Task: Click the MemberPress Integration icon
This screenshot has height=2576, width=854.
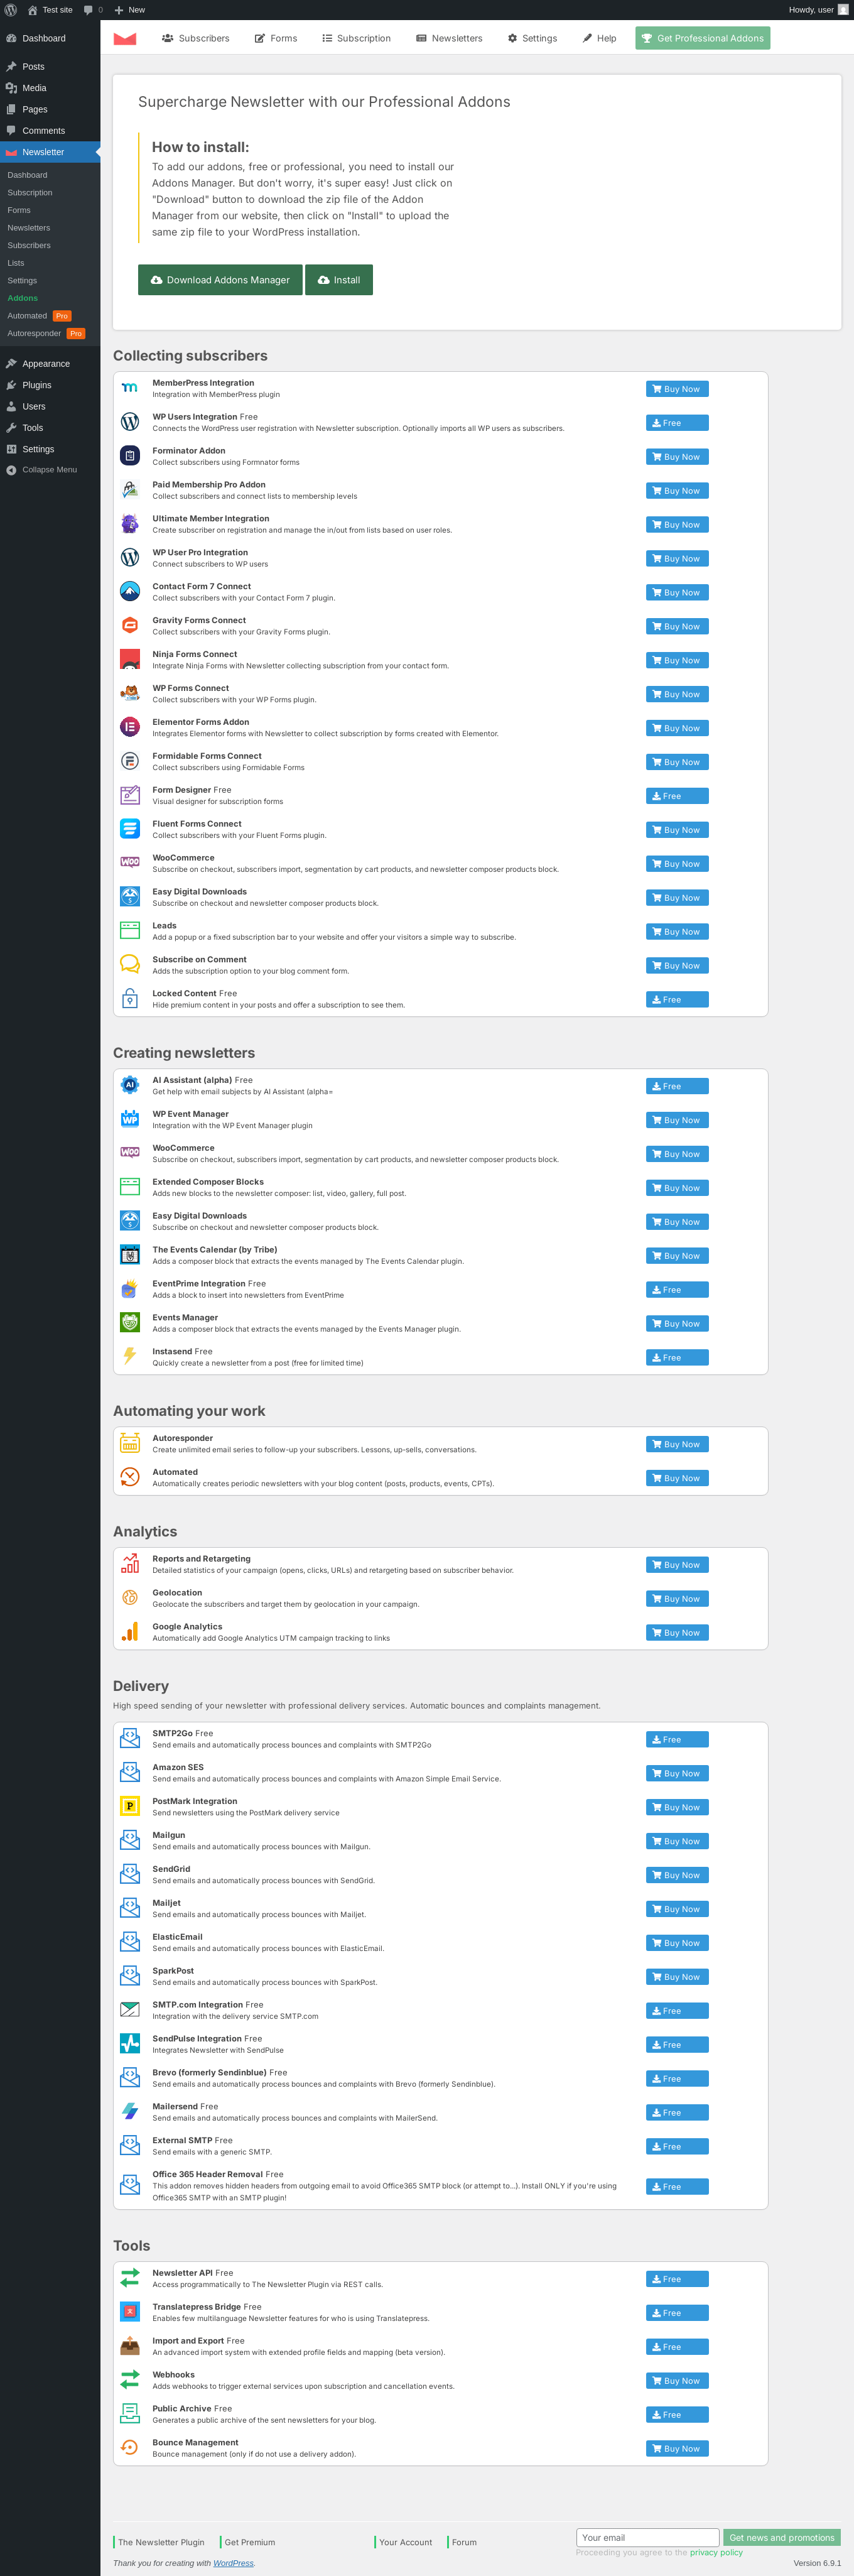Action: (130, 388)
